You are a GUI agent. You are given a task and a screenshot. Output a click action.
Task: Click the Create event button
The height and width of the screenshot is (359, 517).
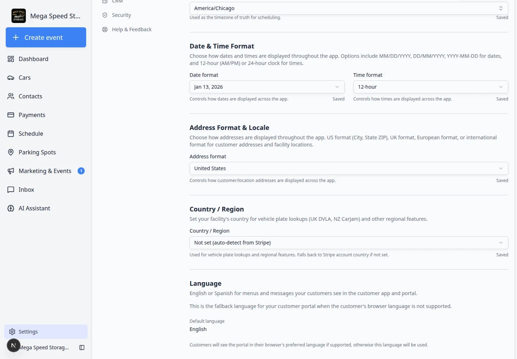click(46, 37)
